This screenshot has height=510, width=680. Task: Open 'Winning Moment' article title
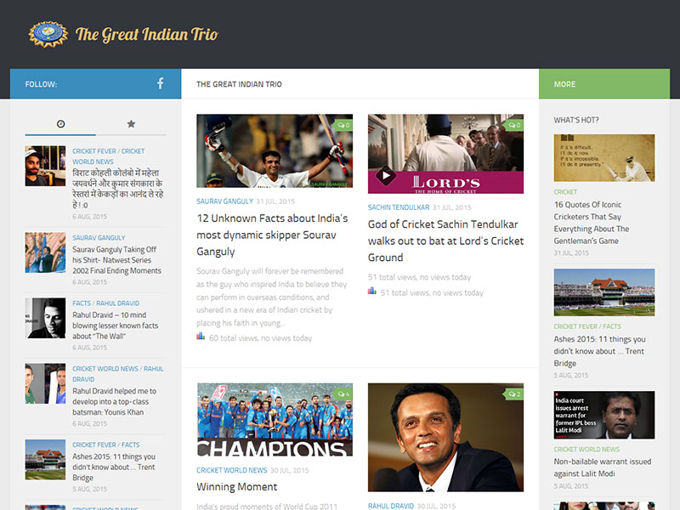pyautogui.click(x=237, y=486)
